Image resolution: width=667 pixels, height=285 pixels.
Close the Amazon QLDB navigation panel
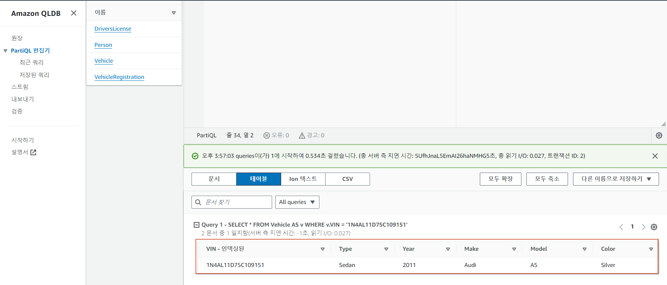point(74,13)
